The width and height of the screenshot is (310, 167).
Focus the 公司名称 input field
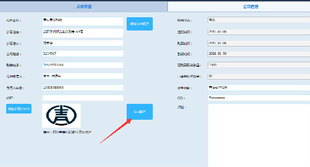[x=83, y=22]
